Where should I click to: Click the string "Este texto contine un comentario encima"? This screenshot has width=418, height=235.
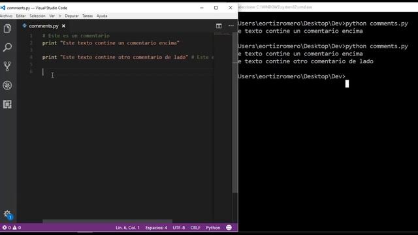coord(120,43)
